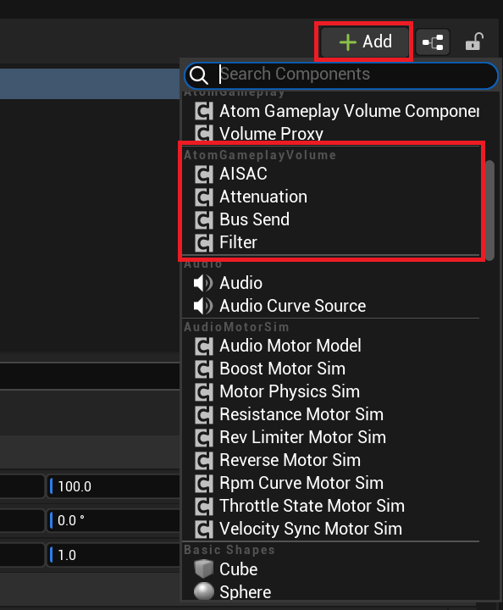Click the Cube shape icon

click(x=204, y=569)
